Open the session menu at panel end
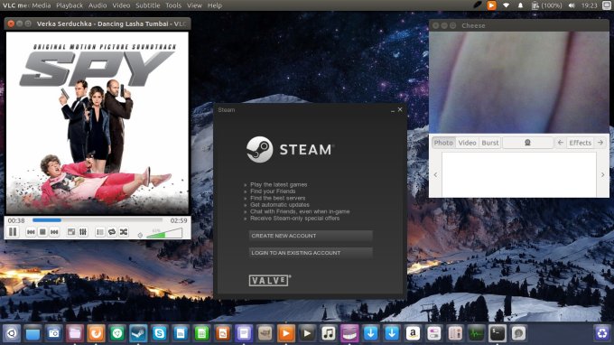Viewport: 614px width, 345px height. coord(606,5)
